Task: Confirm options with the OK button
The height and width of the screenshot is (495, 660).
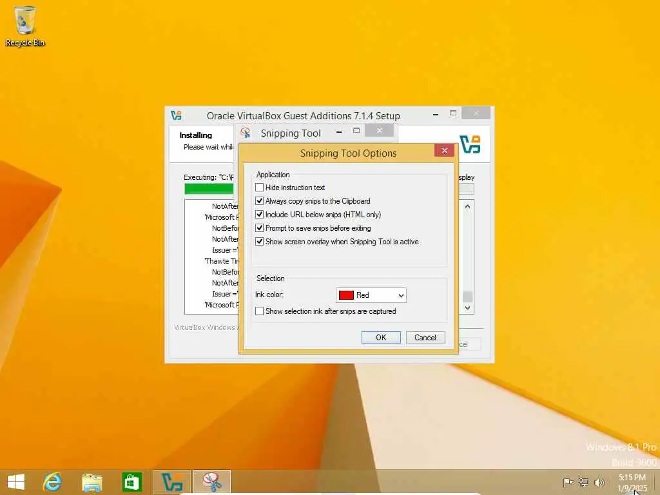Action: (381, 337)
